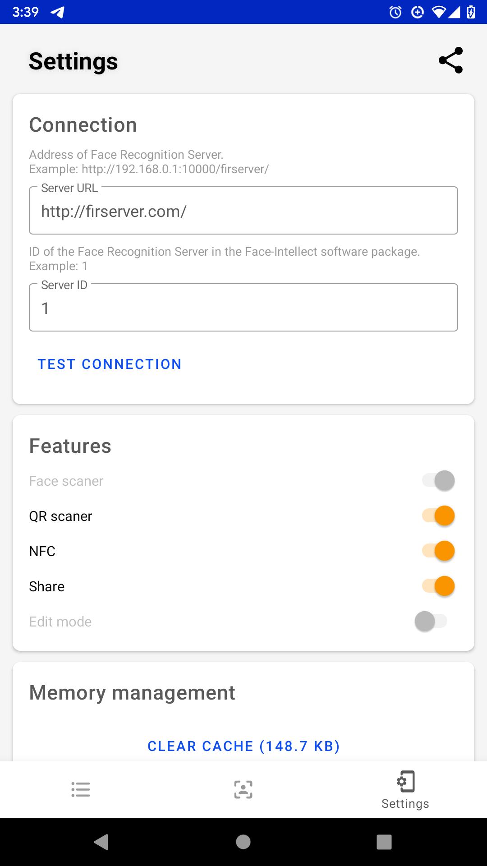
Task: Open the list view bottom tab
Action: (x=81, y=789)
